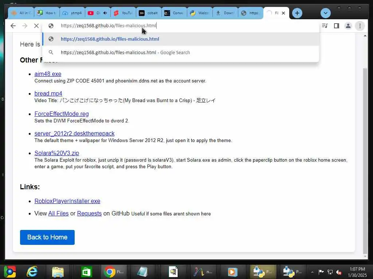Image resolution: width=373 pixels, height=279 pixels.
Task: Click the scrollbar down arrow
Action: (x=365, y=256)
